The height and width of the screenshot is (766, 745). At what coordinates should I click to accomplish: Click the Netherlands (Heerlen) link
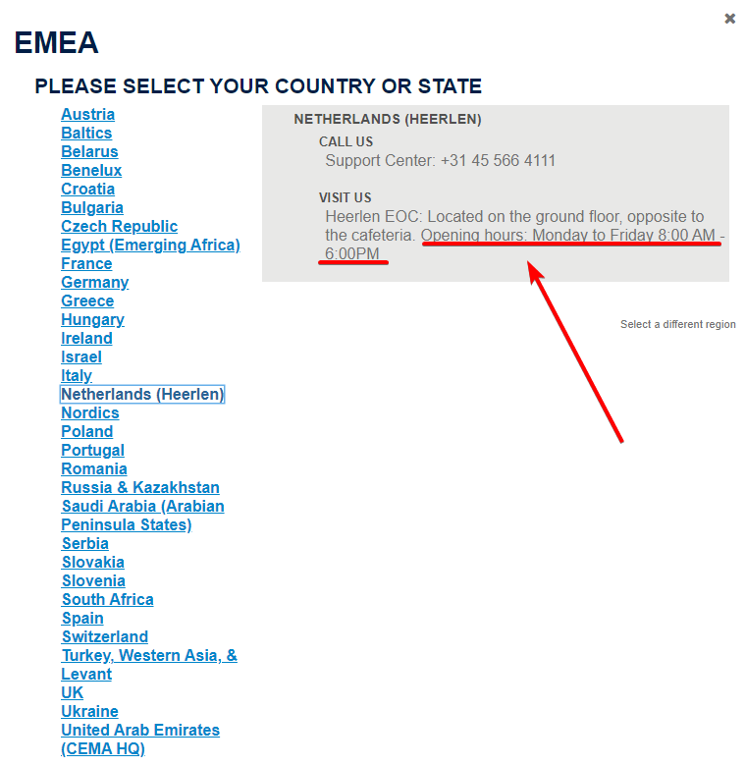pos(142,394)
